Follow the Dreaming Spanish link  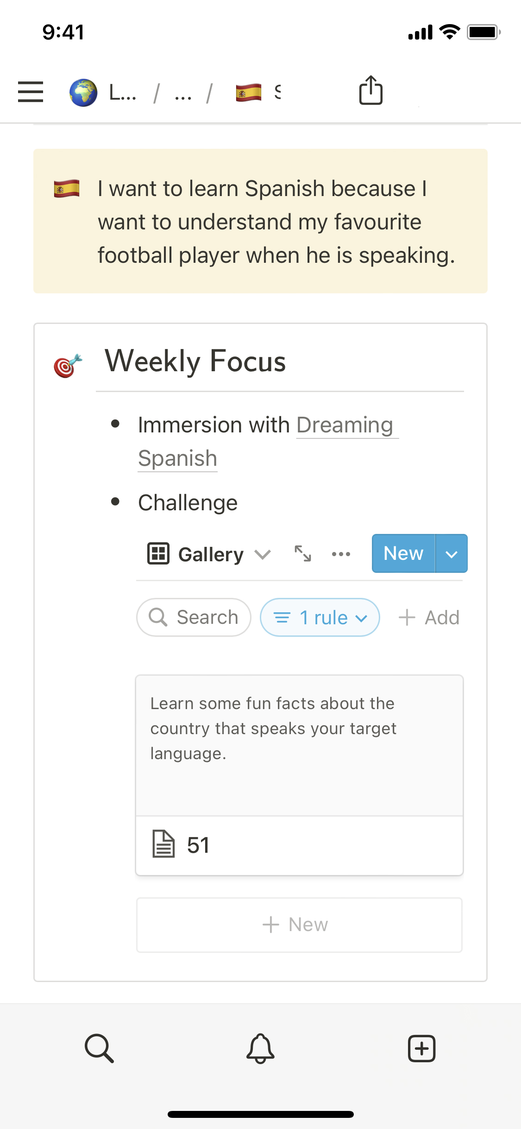click(x=345, y=425)
